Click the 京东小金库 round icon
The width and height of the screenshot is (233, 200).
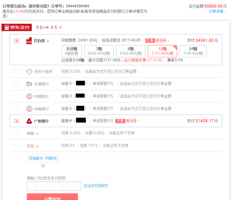[29, 72]
